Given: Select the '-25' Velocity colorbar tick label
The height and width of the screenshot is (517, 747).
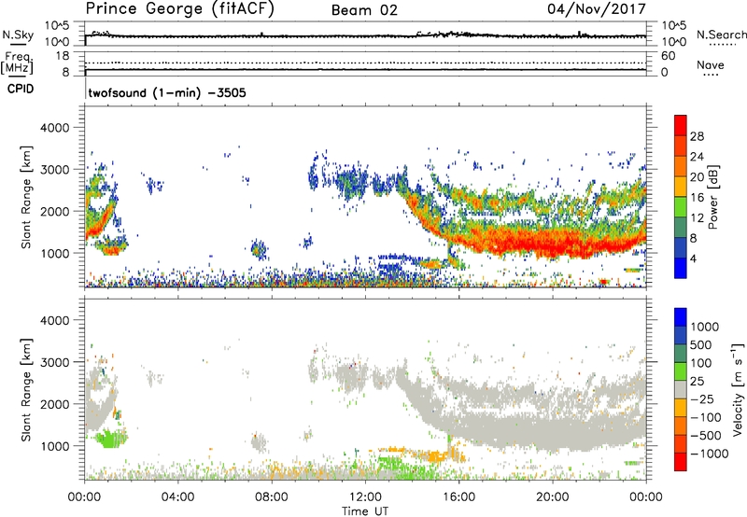Looking at the screenshot, I should click(702, 399).
